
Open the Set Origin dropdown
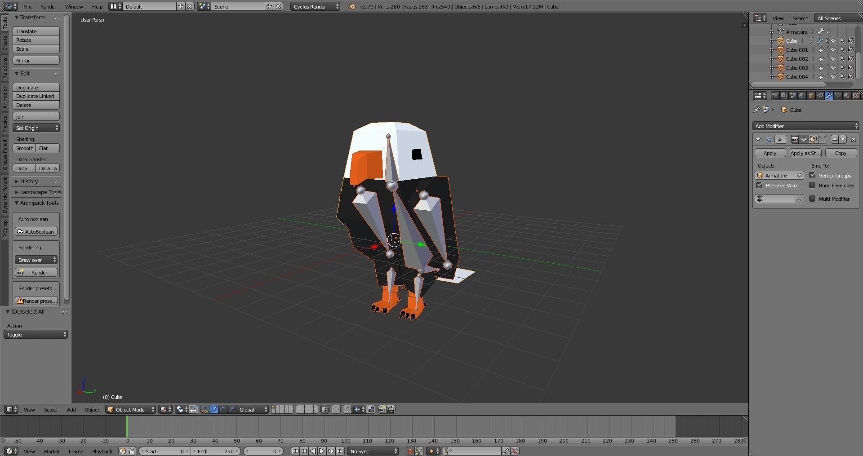(x=36, y=128)
